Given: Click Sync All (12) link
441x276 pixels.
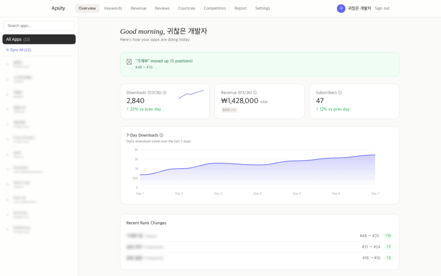Looking at the screenshot, I should tap(19, 50).
